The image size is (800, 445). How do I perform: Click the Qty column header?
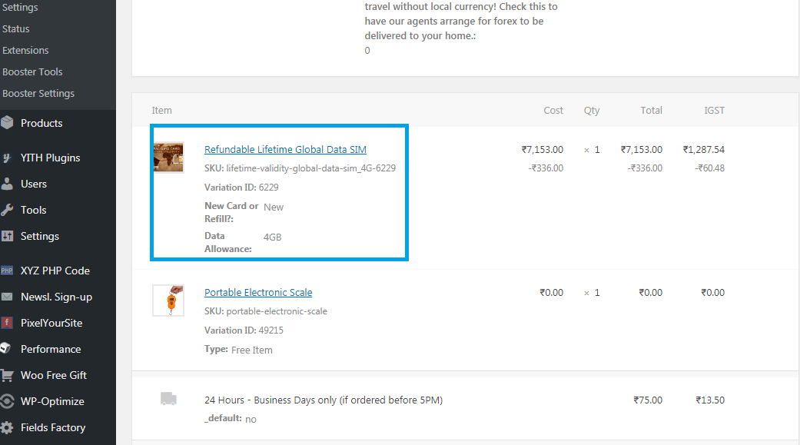pyautogui.click(x=592, y=110)
